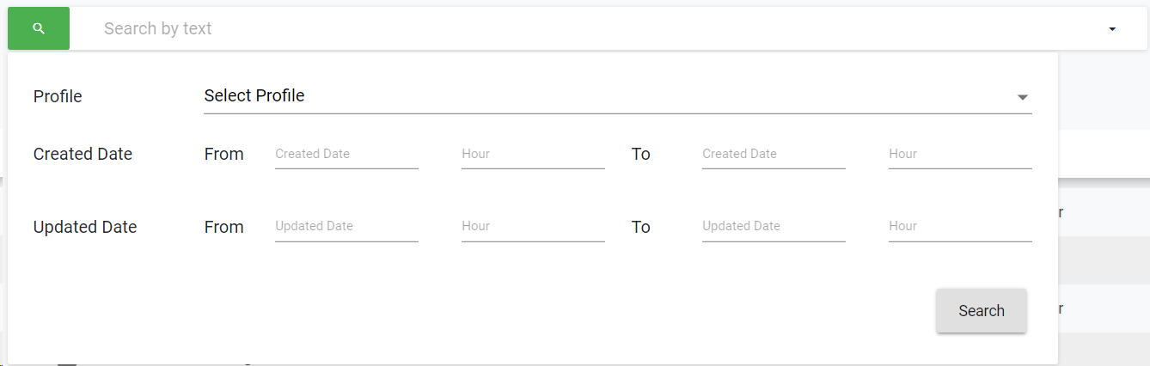Image resolution: width=1150 pixels, height=366 pixels.
Task: Click the green magnifying glass search icon
Action: (39, 28)
